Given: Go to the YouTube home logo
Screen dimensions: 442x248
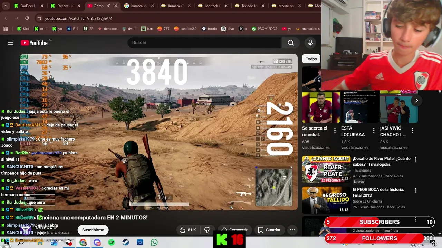Looking at the screenshot, I should tap(34, 43).
